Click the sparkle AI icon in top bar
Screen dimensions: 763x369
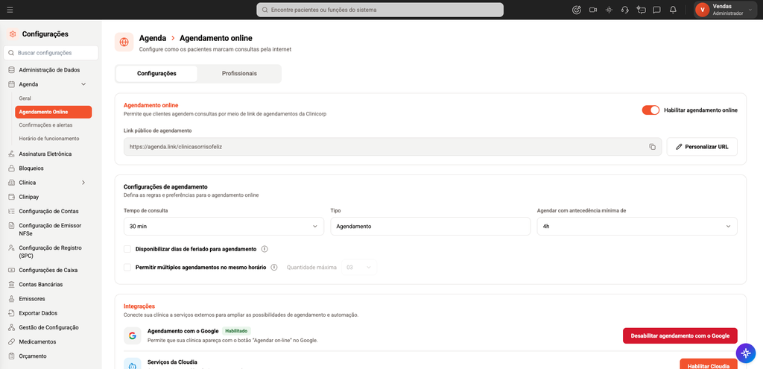click(609, 10)
